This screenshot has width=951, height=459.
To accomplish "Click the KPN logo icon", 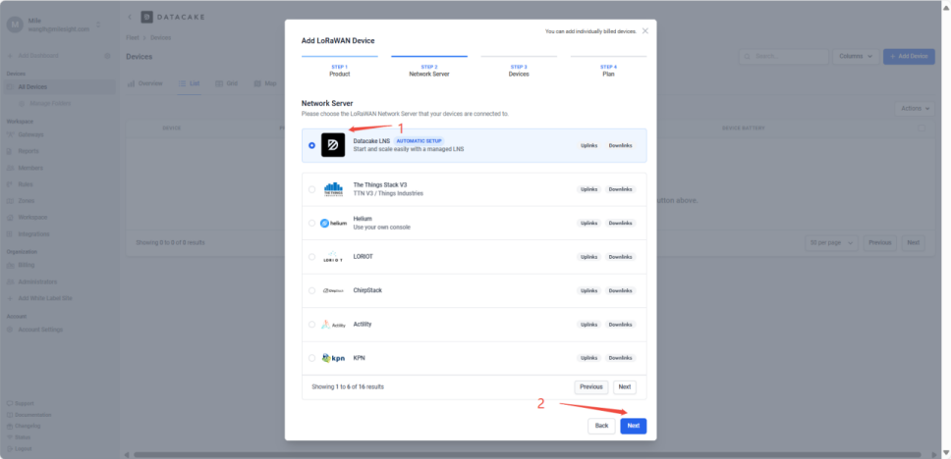I will coord(334,358).
